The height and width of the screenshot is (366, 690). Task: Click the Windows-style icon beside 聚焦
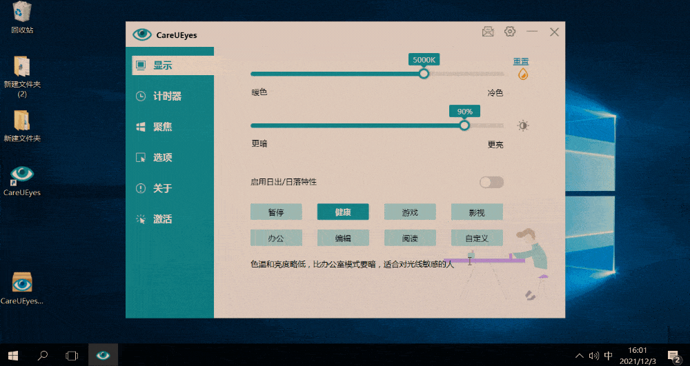141,127
